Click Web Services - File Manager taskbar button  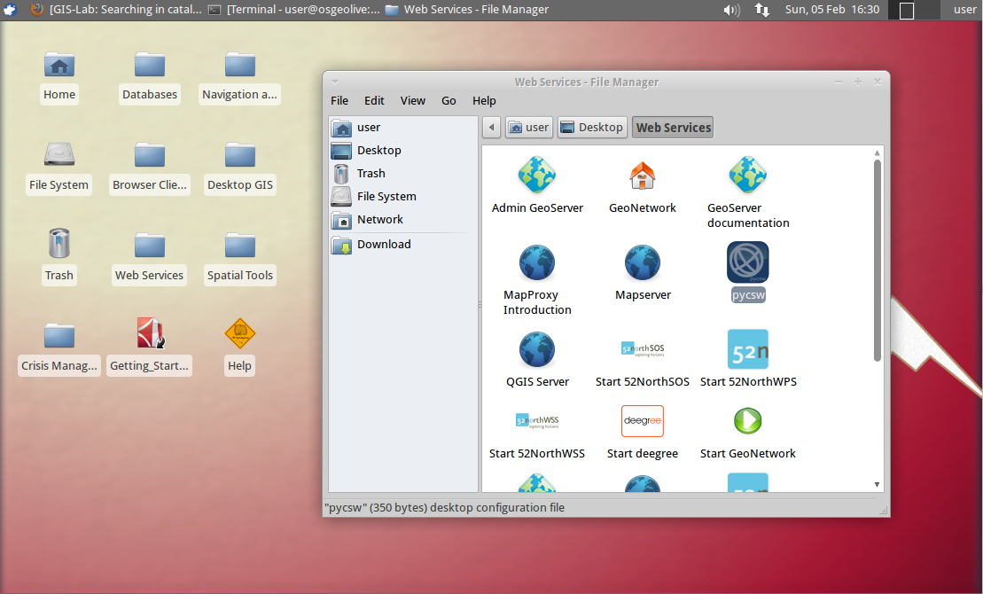(467, 10)
